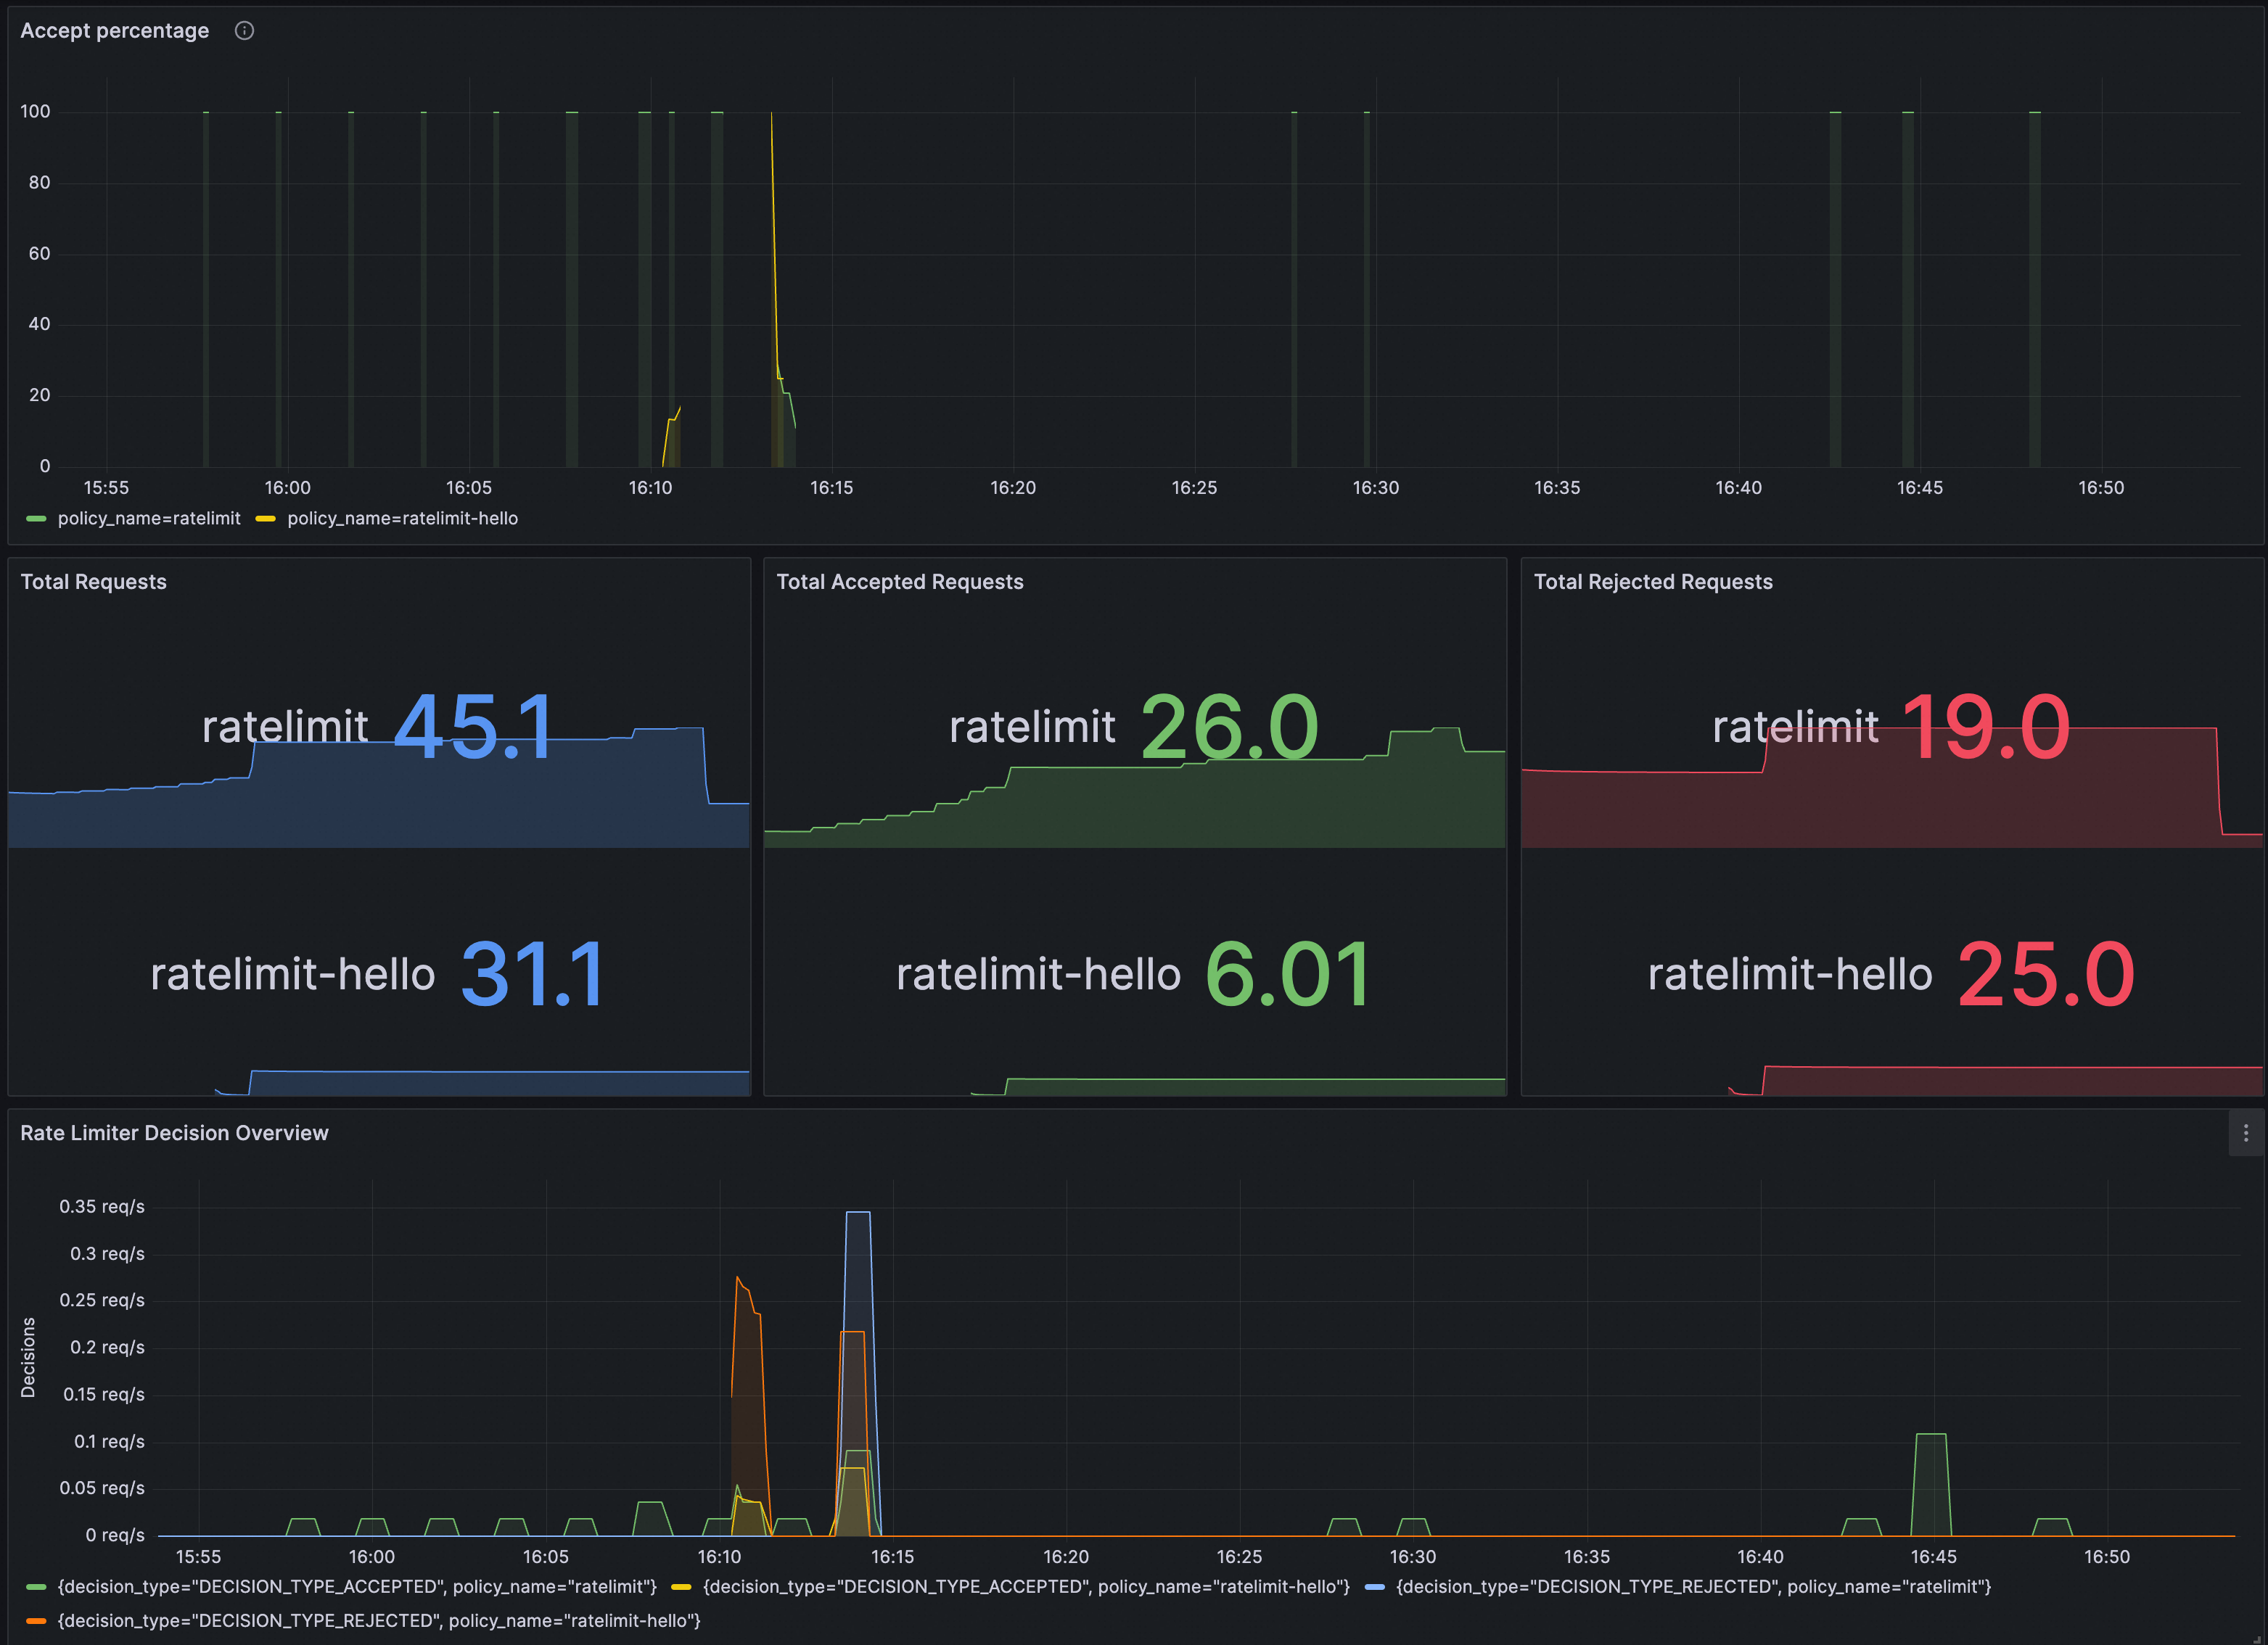Open the Rate Limiter panel kebab menu
This screenshot has width=2268, height=1645.
2245,1133
